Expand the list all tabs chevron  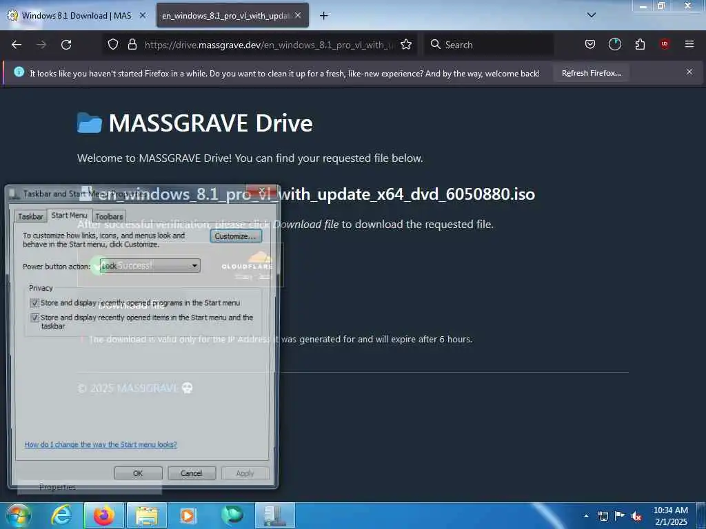(x=592, y=15)
